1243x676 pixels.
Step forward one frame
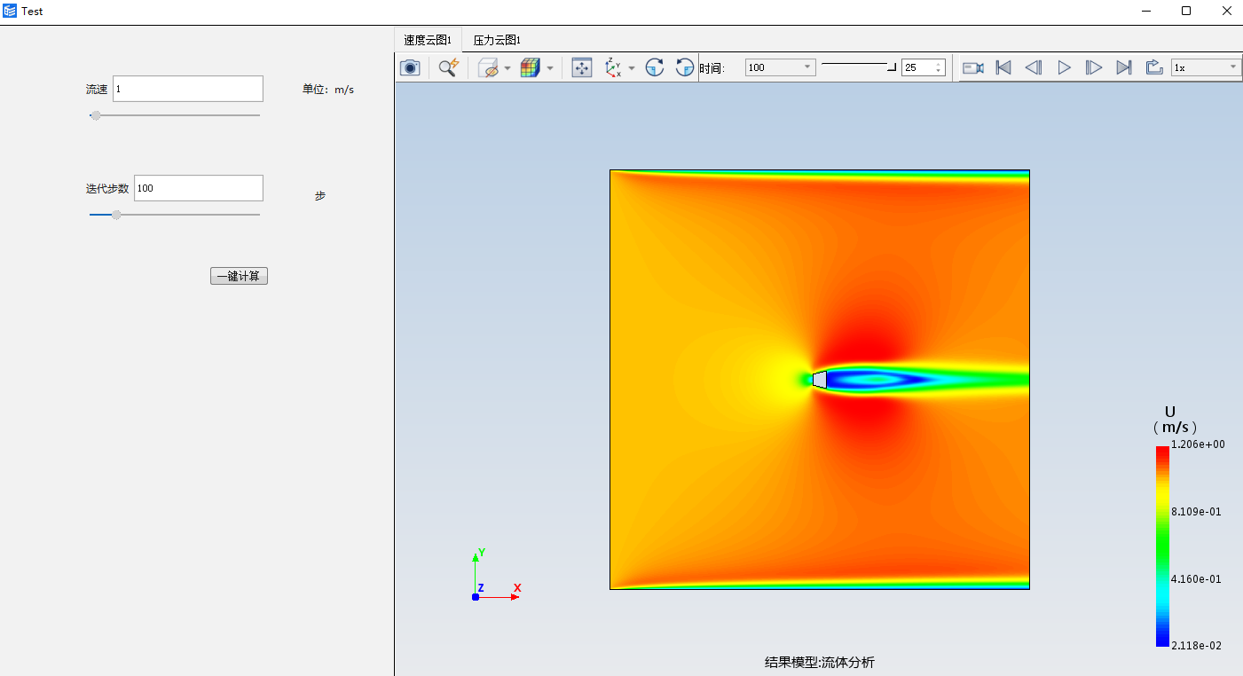coord(1094,67)
